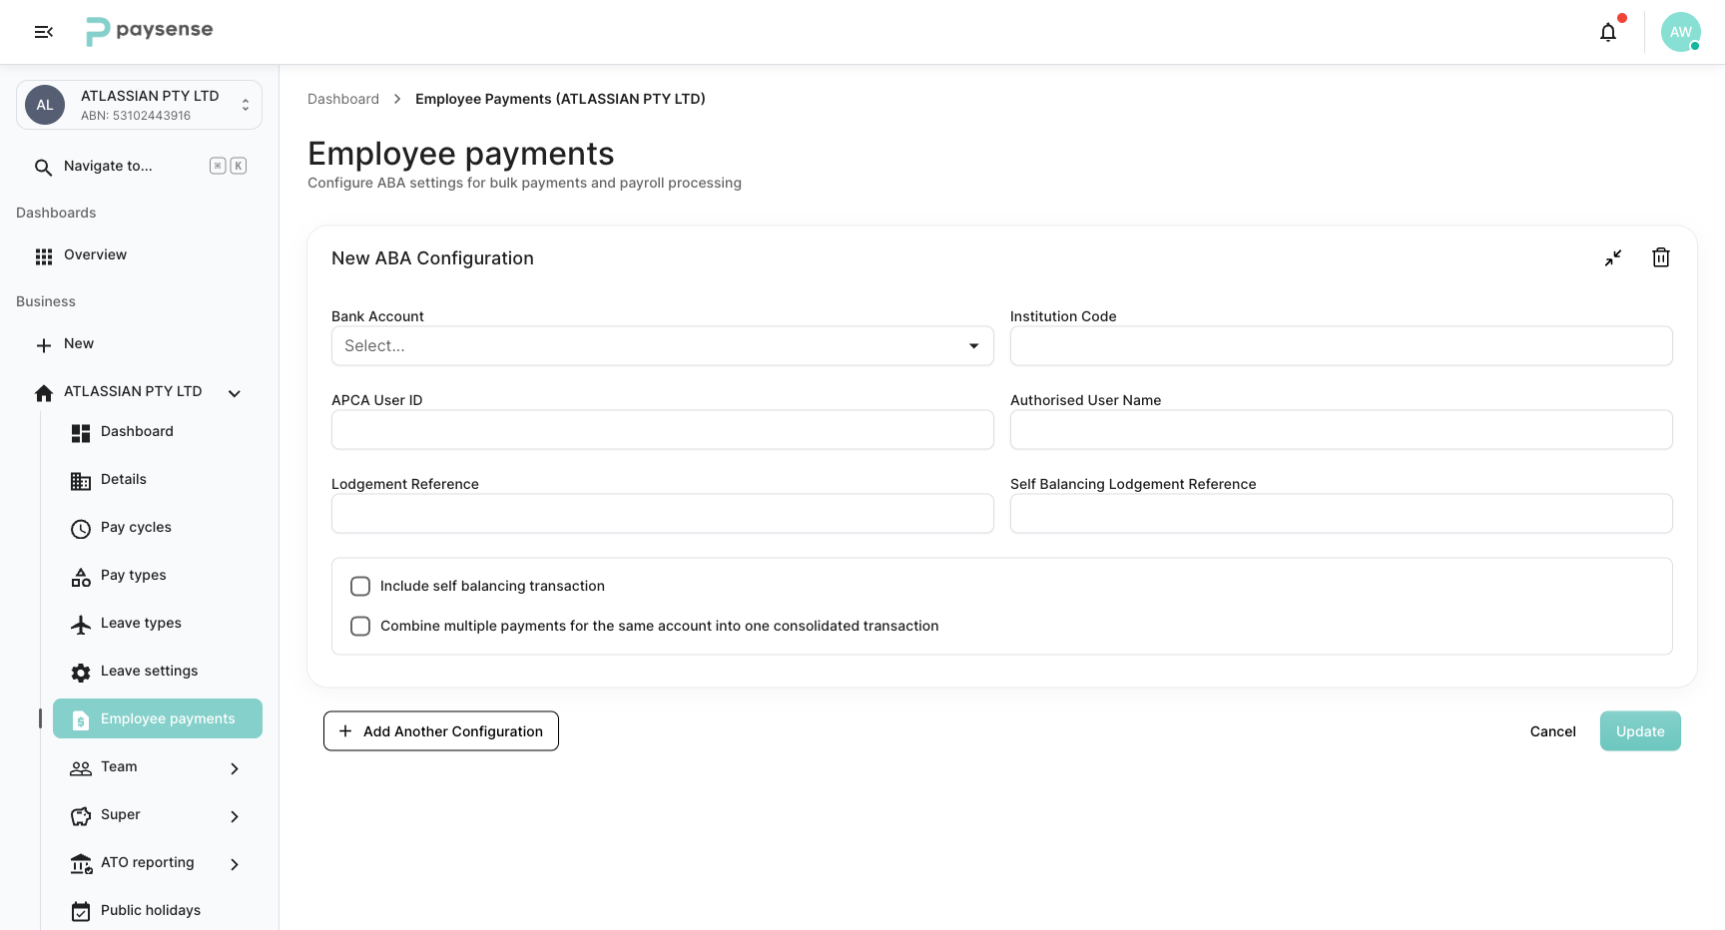Click the Update button
The height and width of the screenshot is (930, 1725).
(1640, 731)
